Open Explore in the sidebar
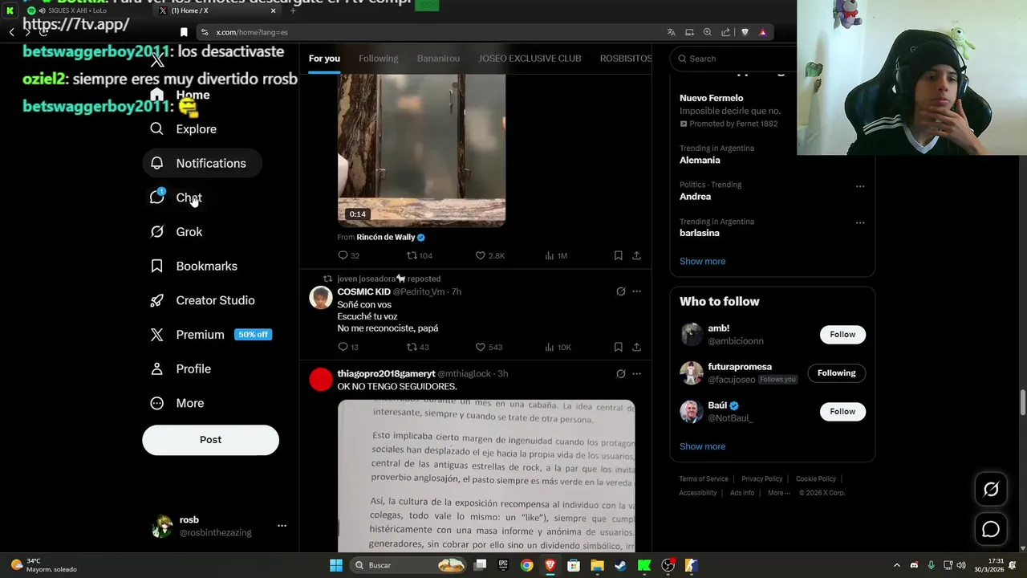The width and height of the screenshot is (1027, 578). 184,129
